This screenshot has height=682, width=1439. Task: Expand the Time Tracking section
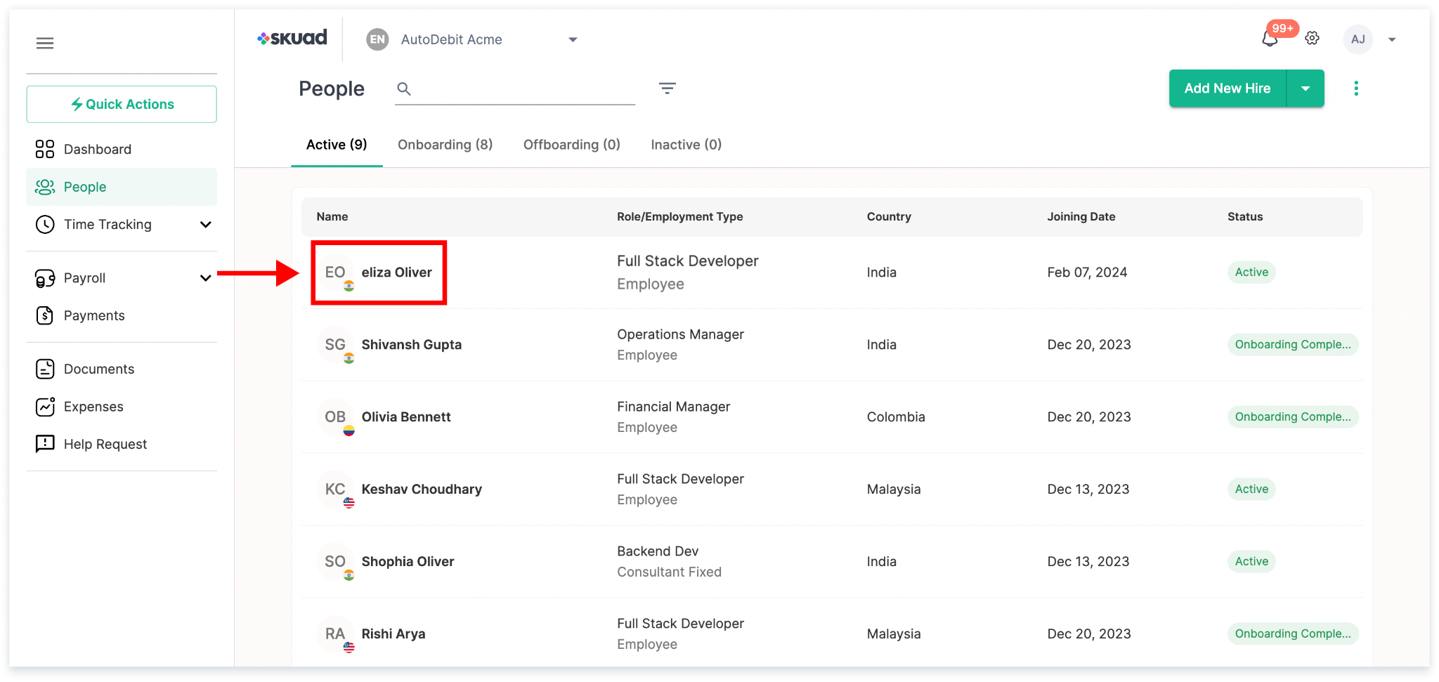[205, 224]
